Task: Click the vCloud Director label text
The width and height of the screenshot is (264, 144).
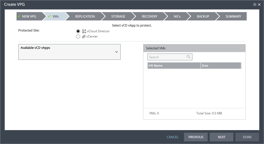Action: [x=98, y=31]
